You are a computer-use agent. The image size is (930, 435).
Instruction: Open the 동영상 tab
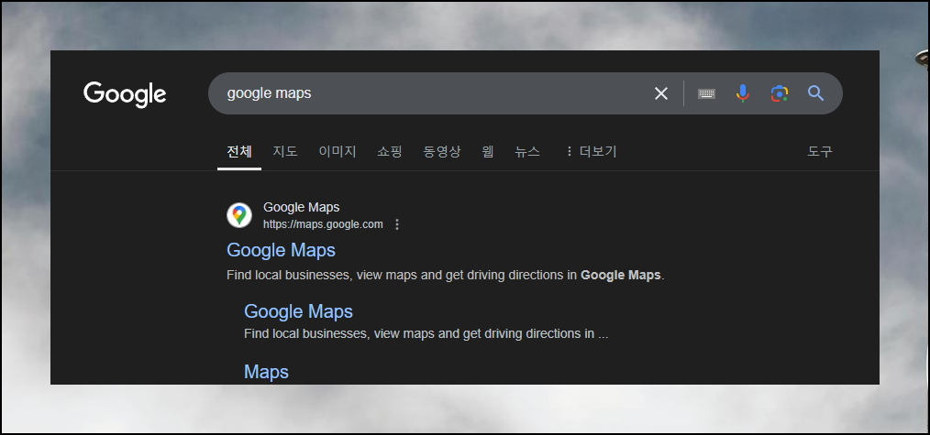click(442, 151)
